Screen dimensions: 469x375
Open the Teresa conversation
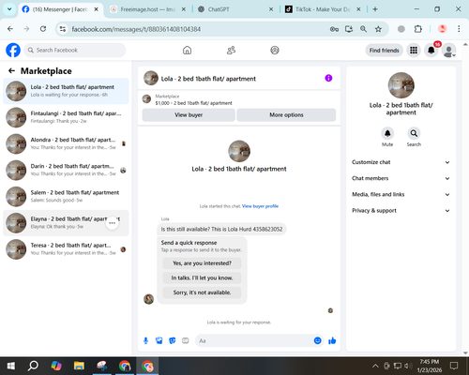click(x=66, y=249)
